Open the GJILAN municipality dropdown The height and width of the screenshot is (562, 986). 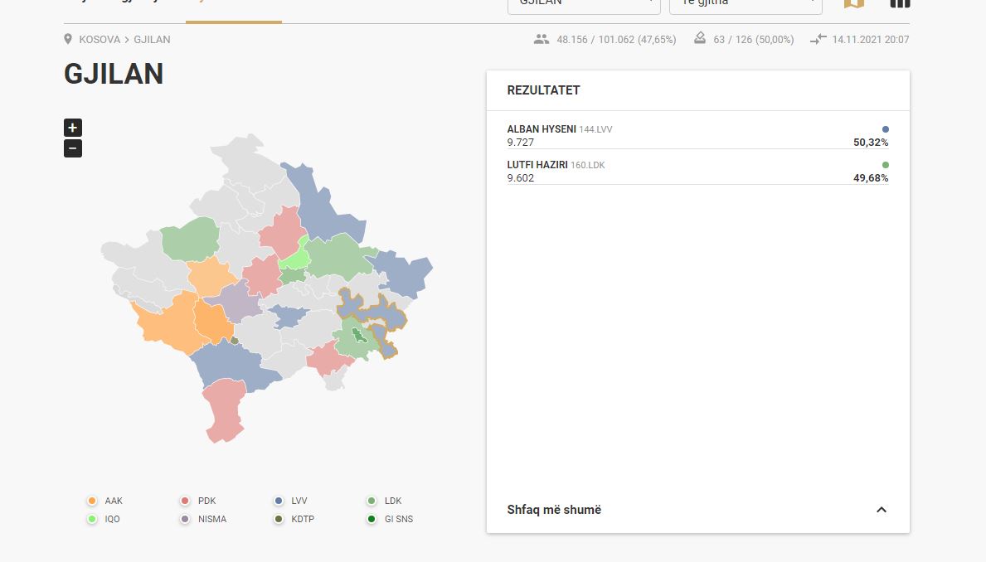(x=584, y=5)
